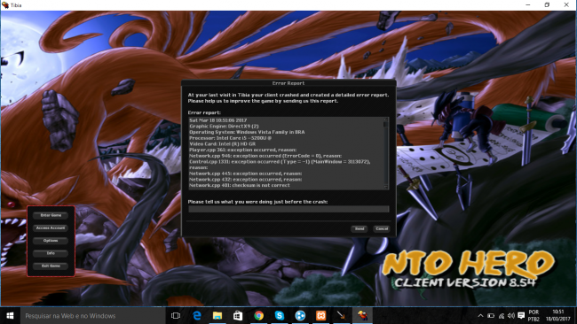Select the 'Network.cpp 445' exception line
This screenshot has width=577, height=324.
pyautogui.click(x=245, y=174)
